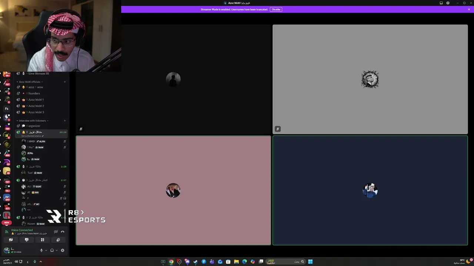Collapse Interview with followers category
The image size is (474, 266).
click(x=32, y=121)
